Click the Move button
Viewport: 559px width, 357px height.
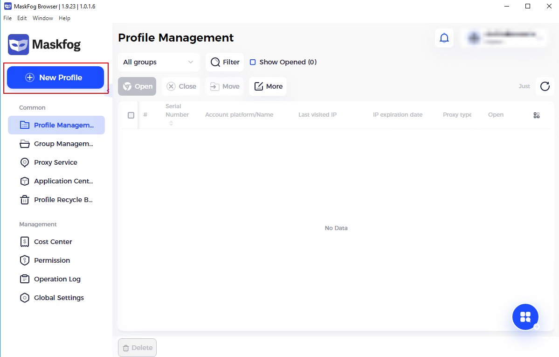pos(225,86)
